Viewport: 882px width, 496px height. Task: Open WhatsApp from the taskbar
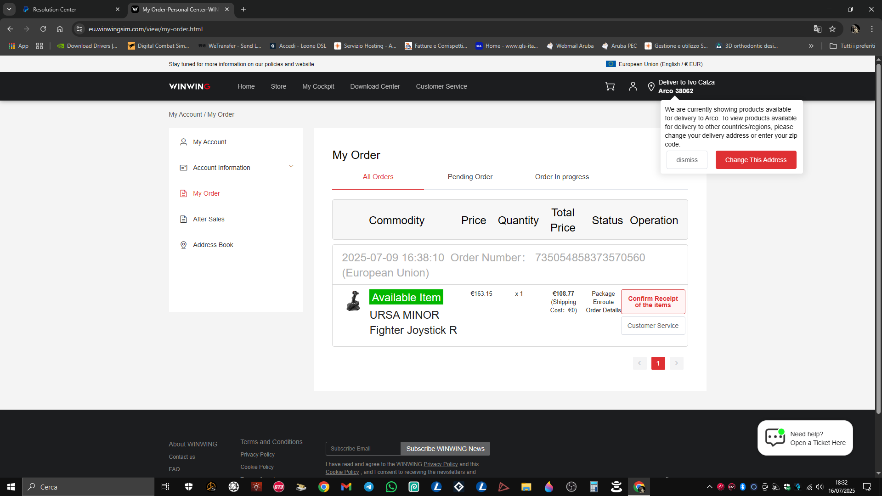pyautogui.click(x=391, y=487)
